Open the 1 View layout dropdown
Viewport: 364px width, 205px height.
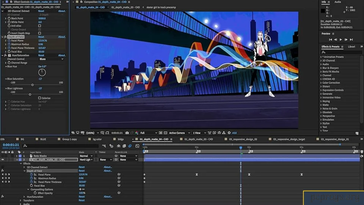point(199,133)
